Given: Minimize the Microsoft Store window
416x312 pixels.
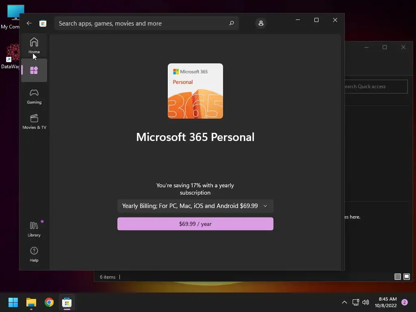Looking at the screenshot, I should pos(298,20).
